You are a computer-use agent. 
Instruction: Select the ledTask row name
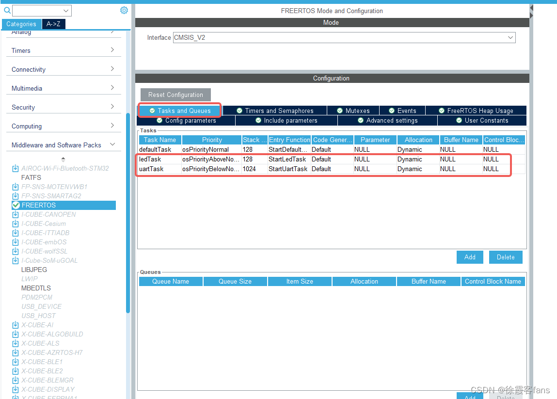(150, 159)
